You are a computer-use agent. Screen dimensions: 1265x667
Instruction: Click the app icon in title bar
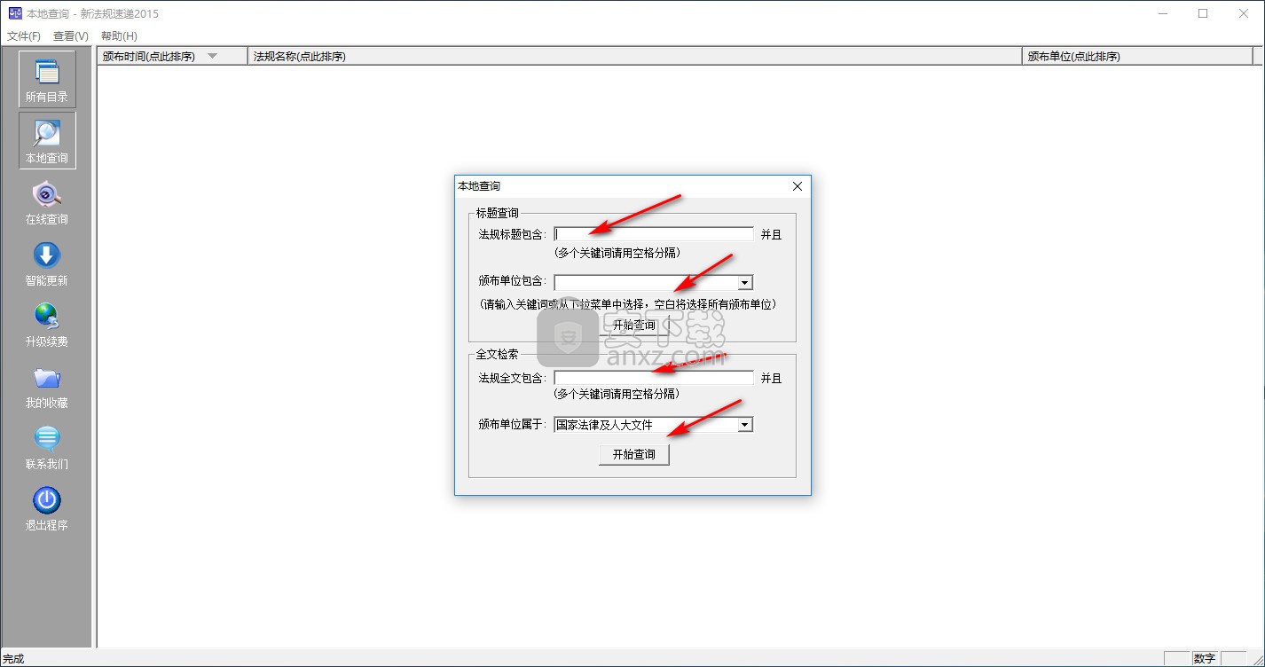pyautogui.click(x=13, y=13)
